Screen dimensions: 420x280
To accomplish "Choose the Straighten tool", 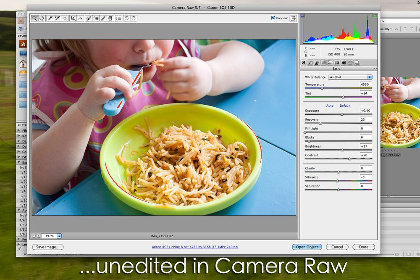I will click(x=80, y=18).
